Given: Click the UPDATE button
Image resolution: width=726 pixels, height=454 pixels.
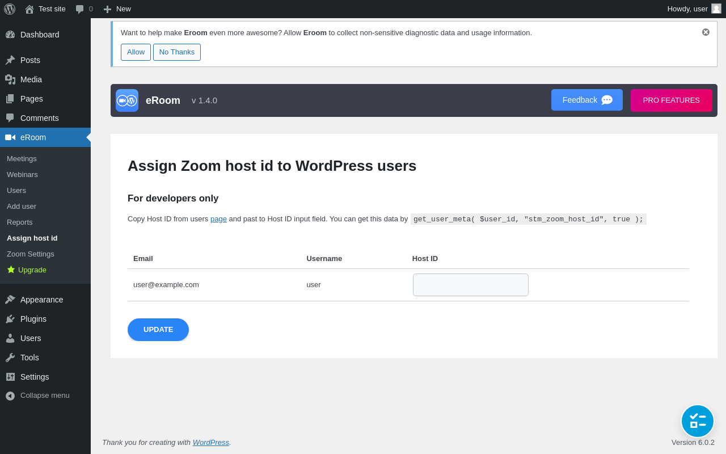Looking at the screenshot, I should (158, 330).
